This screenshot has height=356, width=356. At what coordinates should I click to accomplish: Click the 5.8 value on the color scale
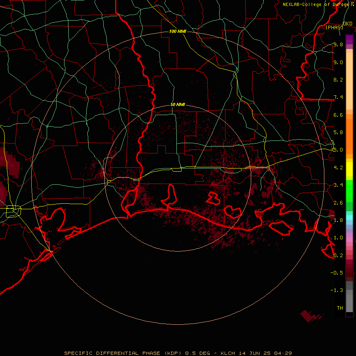point(338,133)
